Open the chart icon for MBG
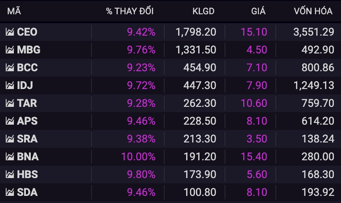341x203 pixels. tap(10, 50)
